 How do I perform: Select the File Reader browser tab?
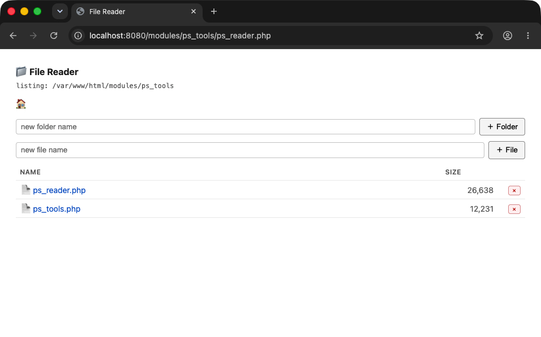(x=137, y=12)
